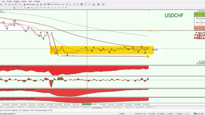This screenshot has height=115, width=205.
Task: Expand the periods dropdown arrow
Action: 100,4
